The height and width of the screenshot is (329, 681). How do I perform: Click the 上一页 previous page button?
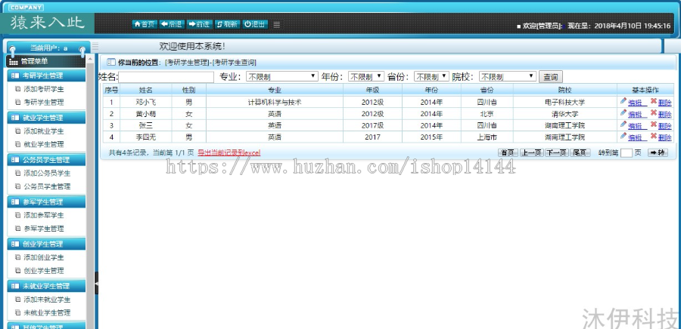[532, 152]
